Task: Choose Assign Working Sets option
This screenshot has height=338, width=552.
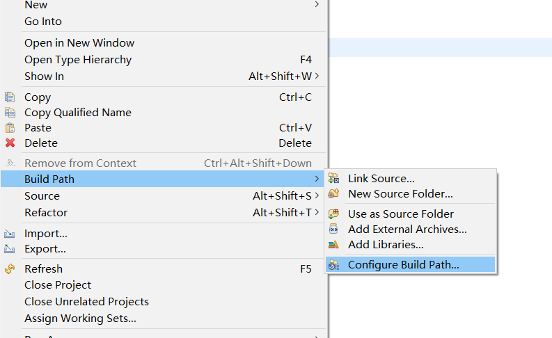Action: 80,319
